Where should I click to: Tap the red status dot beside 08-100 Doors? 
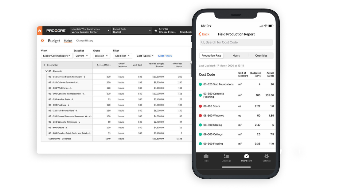click(200, 106)
